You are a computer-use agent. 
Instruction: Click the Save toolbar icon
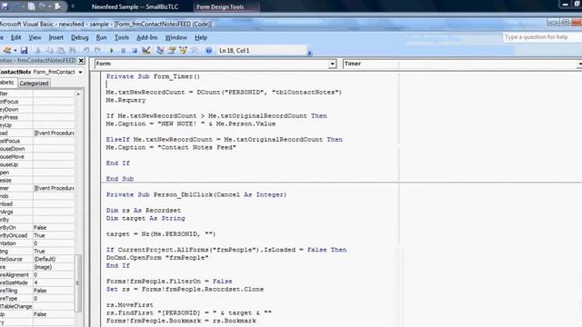click(x=25, y=51)
